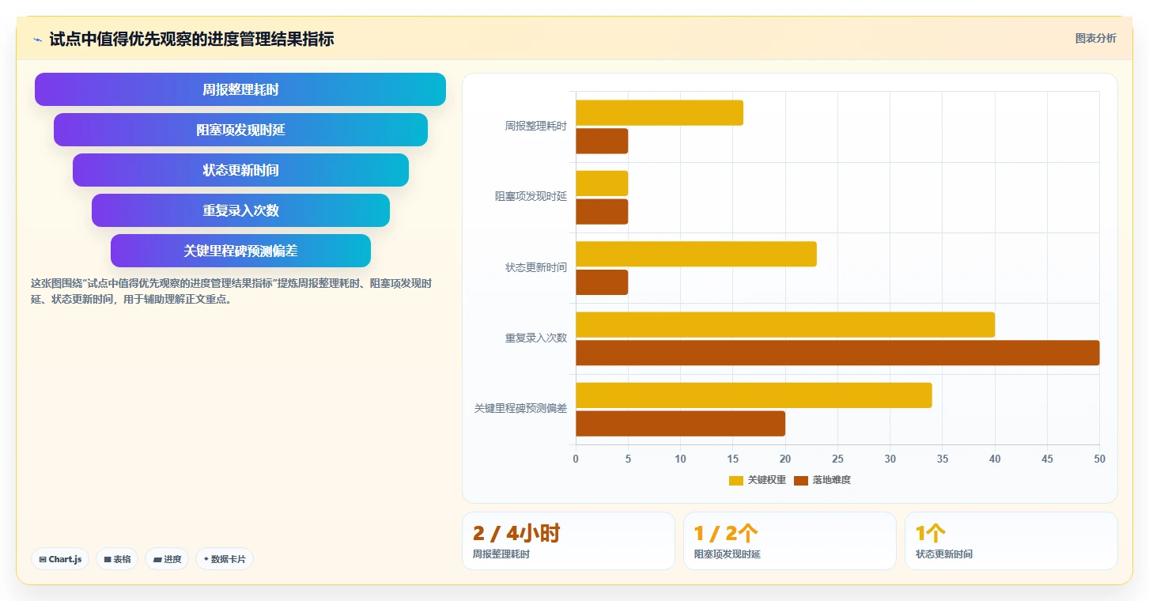Select the 状态更新时间 funnel stage
The width and height of the screenshot is (1149, 601).
click(240, 170)
